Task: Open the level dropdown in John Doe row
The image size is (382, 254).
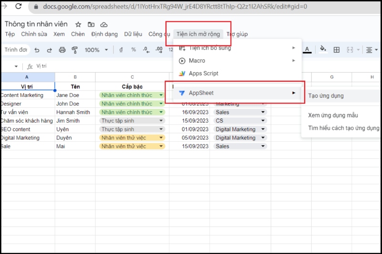Action: tap(161, 104)
